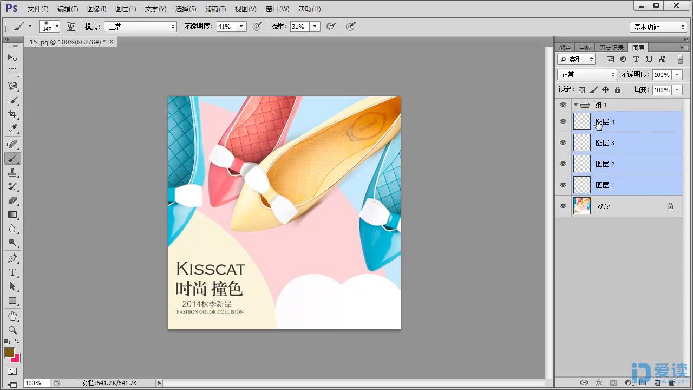Open the 文件(F) menu
This screenshot has width=693, height=390.
click(38, 9)
